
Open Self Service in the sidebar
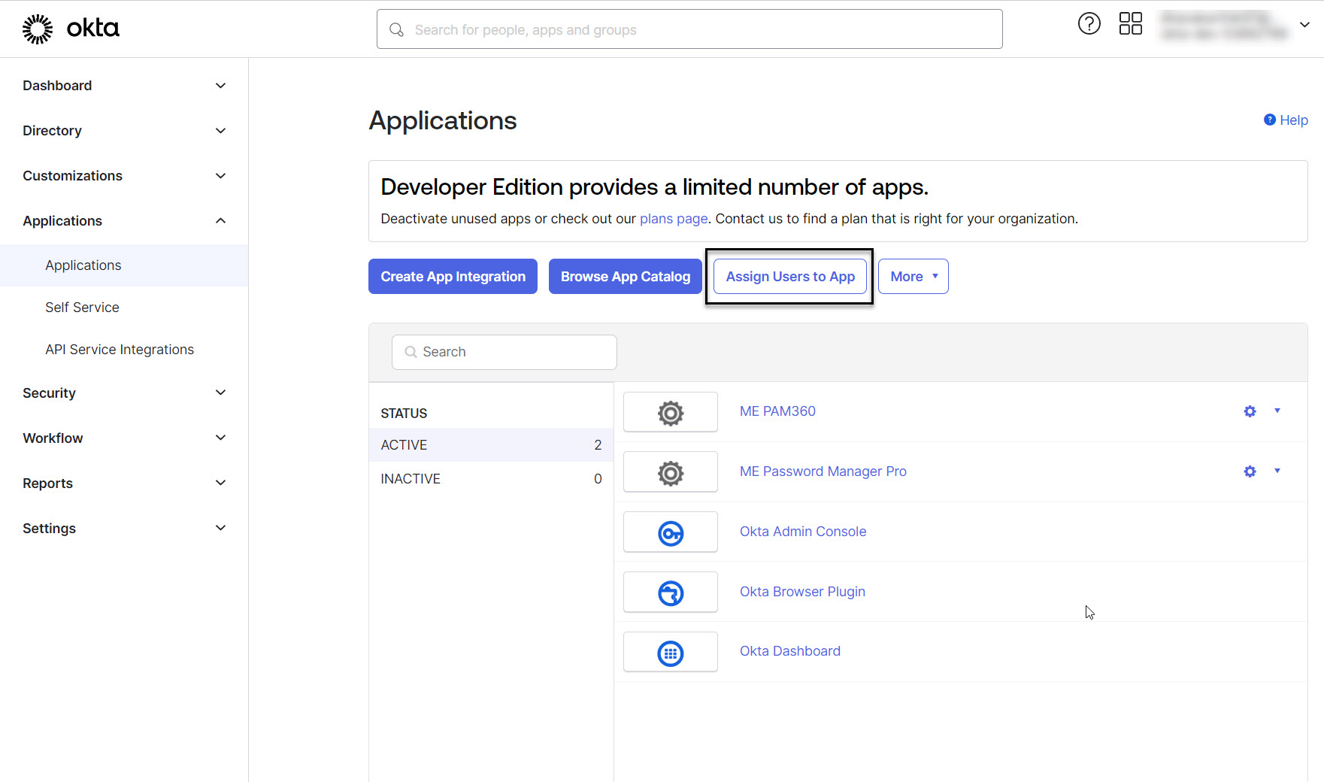click(82, 308)
